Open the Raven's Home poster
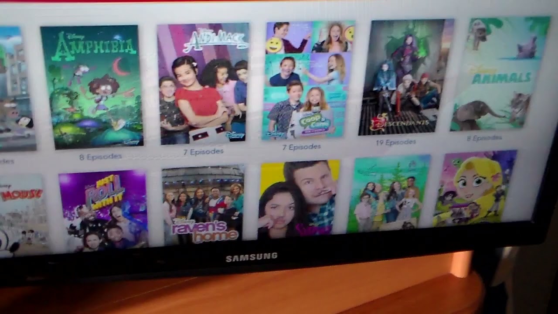Viewport: 558px width, 314px height. tap(204, 205)
